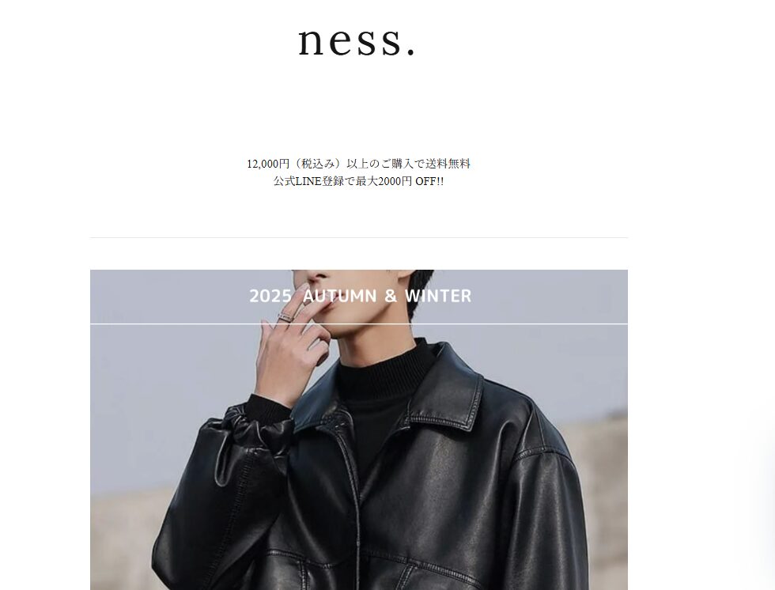Click the horizontal divider above the banner
Viewport: 775px width, 590px height.
click(x=359, y=238)
